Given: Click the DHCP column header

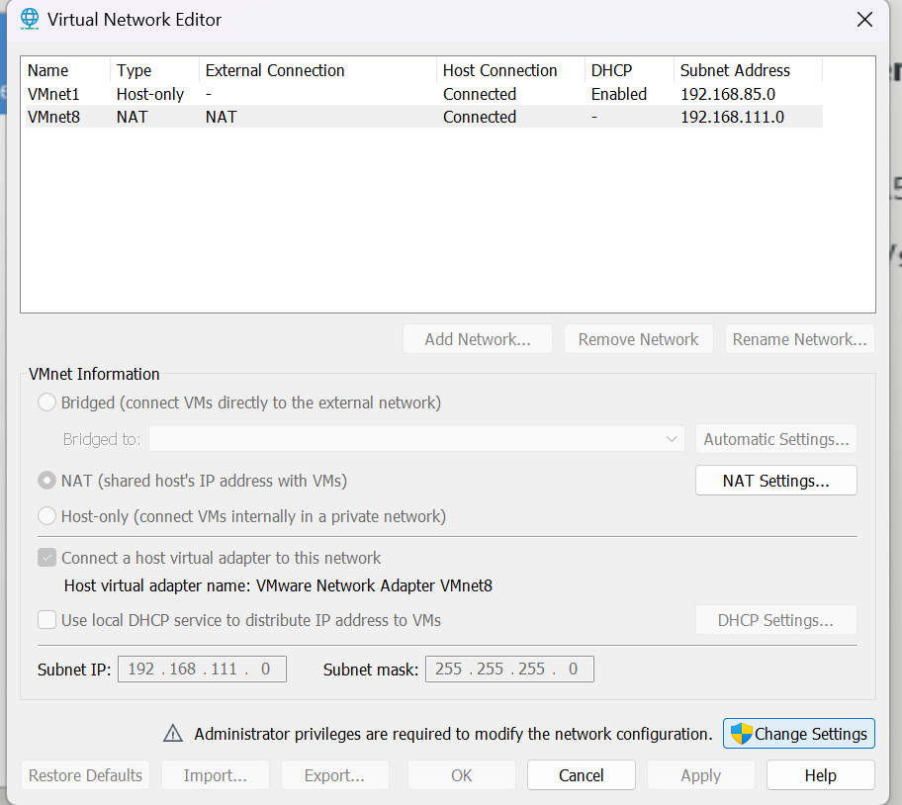Looking at the screenshot, I should pyautogui.click(x=629, y=70).
